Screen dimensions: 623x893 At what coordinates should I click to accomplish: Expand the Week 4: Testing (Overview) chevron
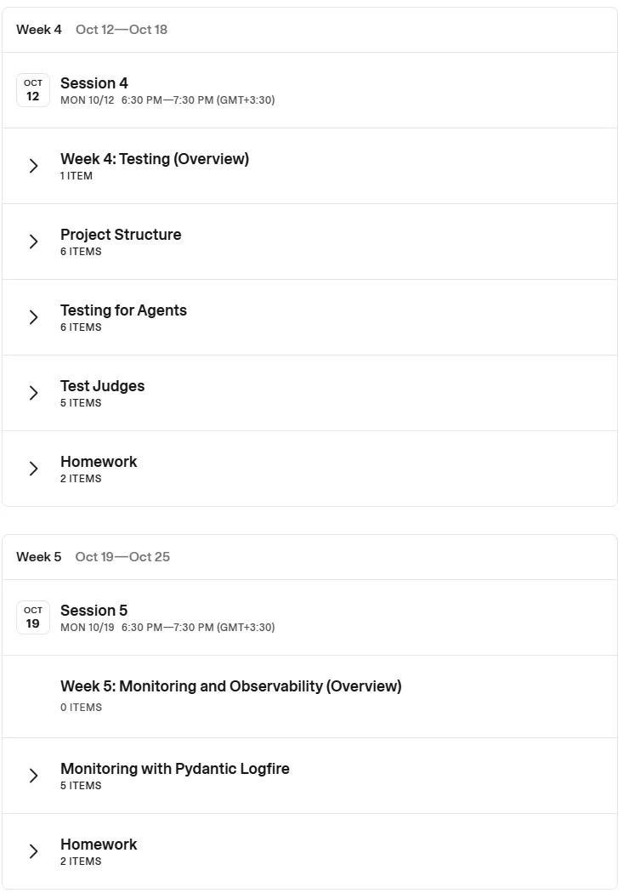pos(33,166)
